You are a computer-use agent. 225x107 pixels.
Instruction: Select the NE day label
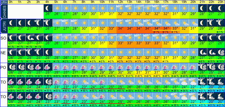tap(4, 53)
